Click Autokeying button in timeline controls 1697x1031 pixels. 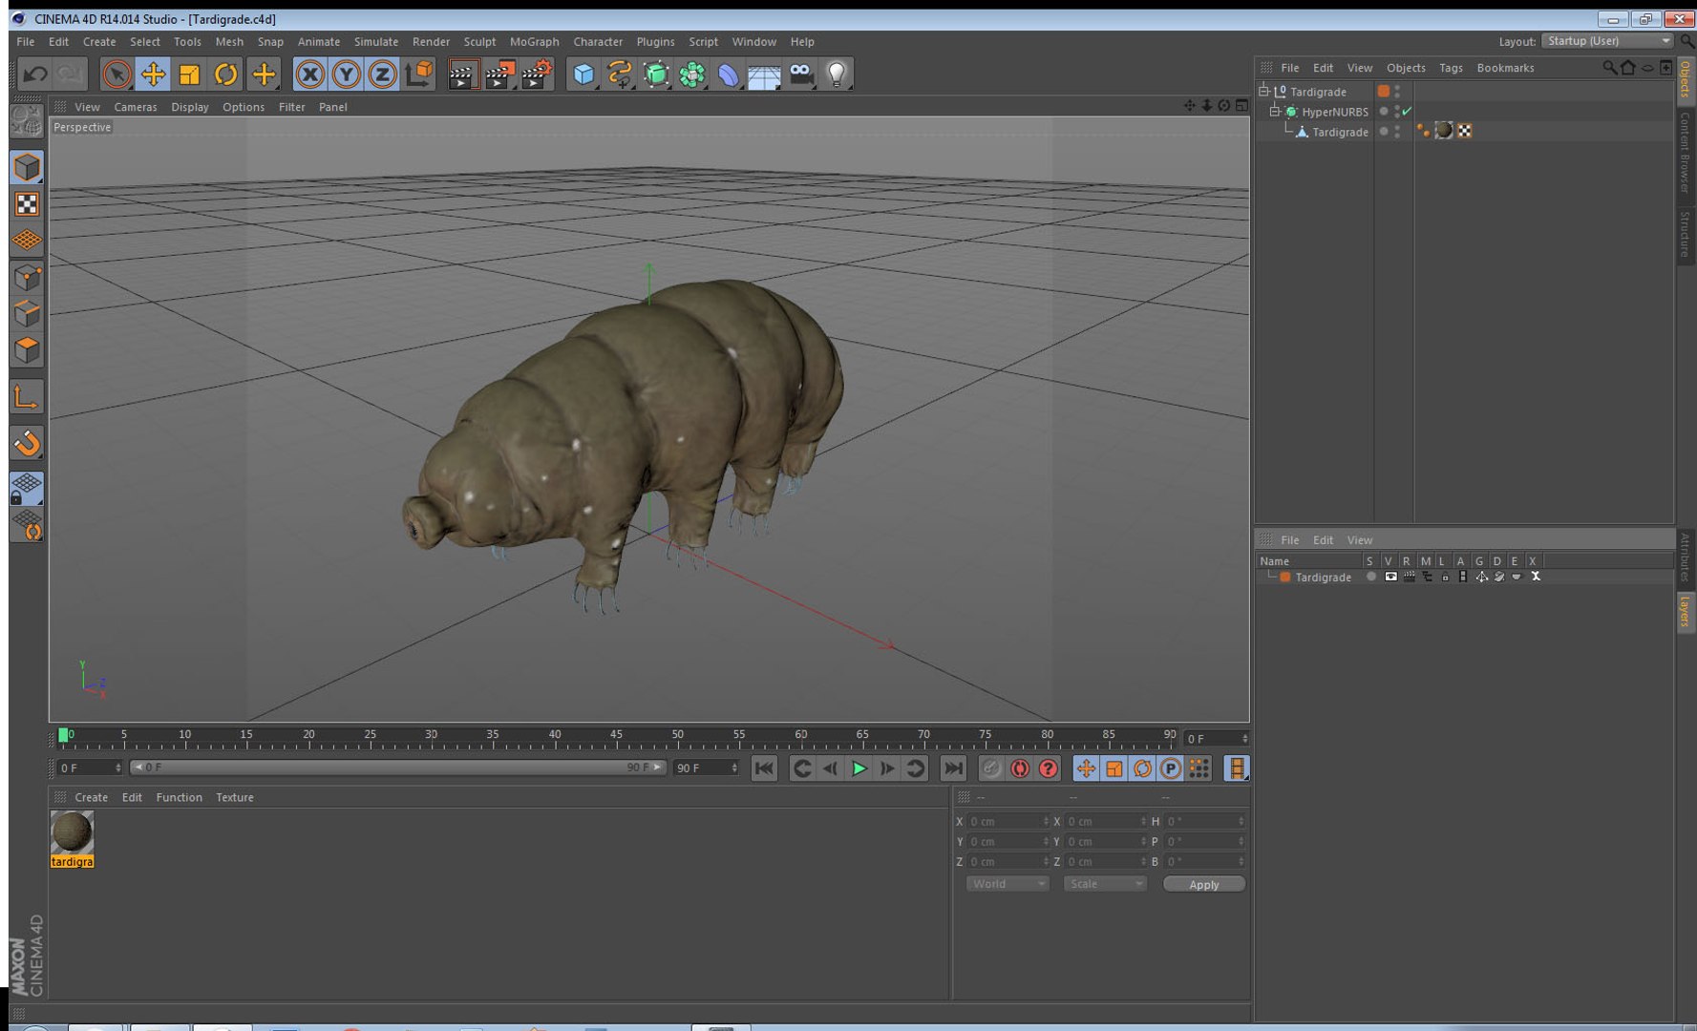click(1020, 768)
